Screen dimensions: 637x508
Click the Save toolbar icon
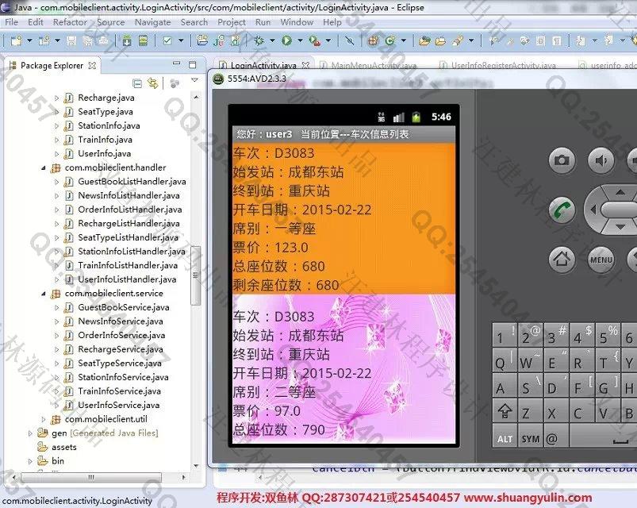tap(71, 40)
